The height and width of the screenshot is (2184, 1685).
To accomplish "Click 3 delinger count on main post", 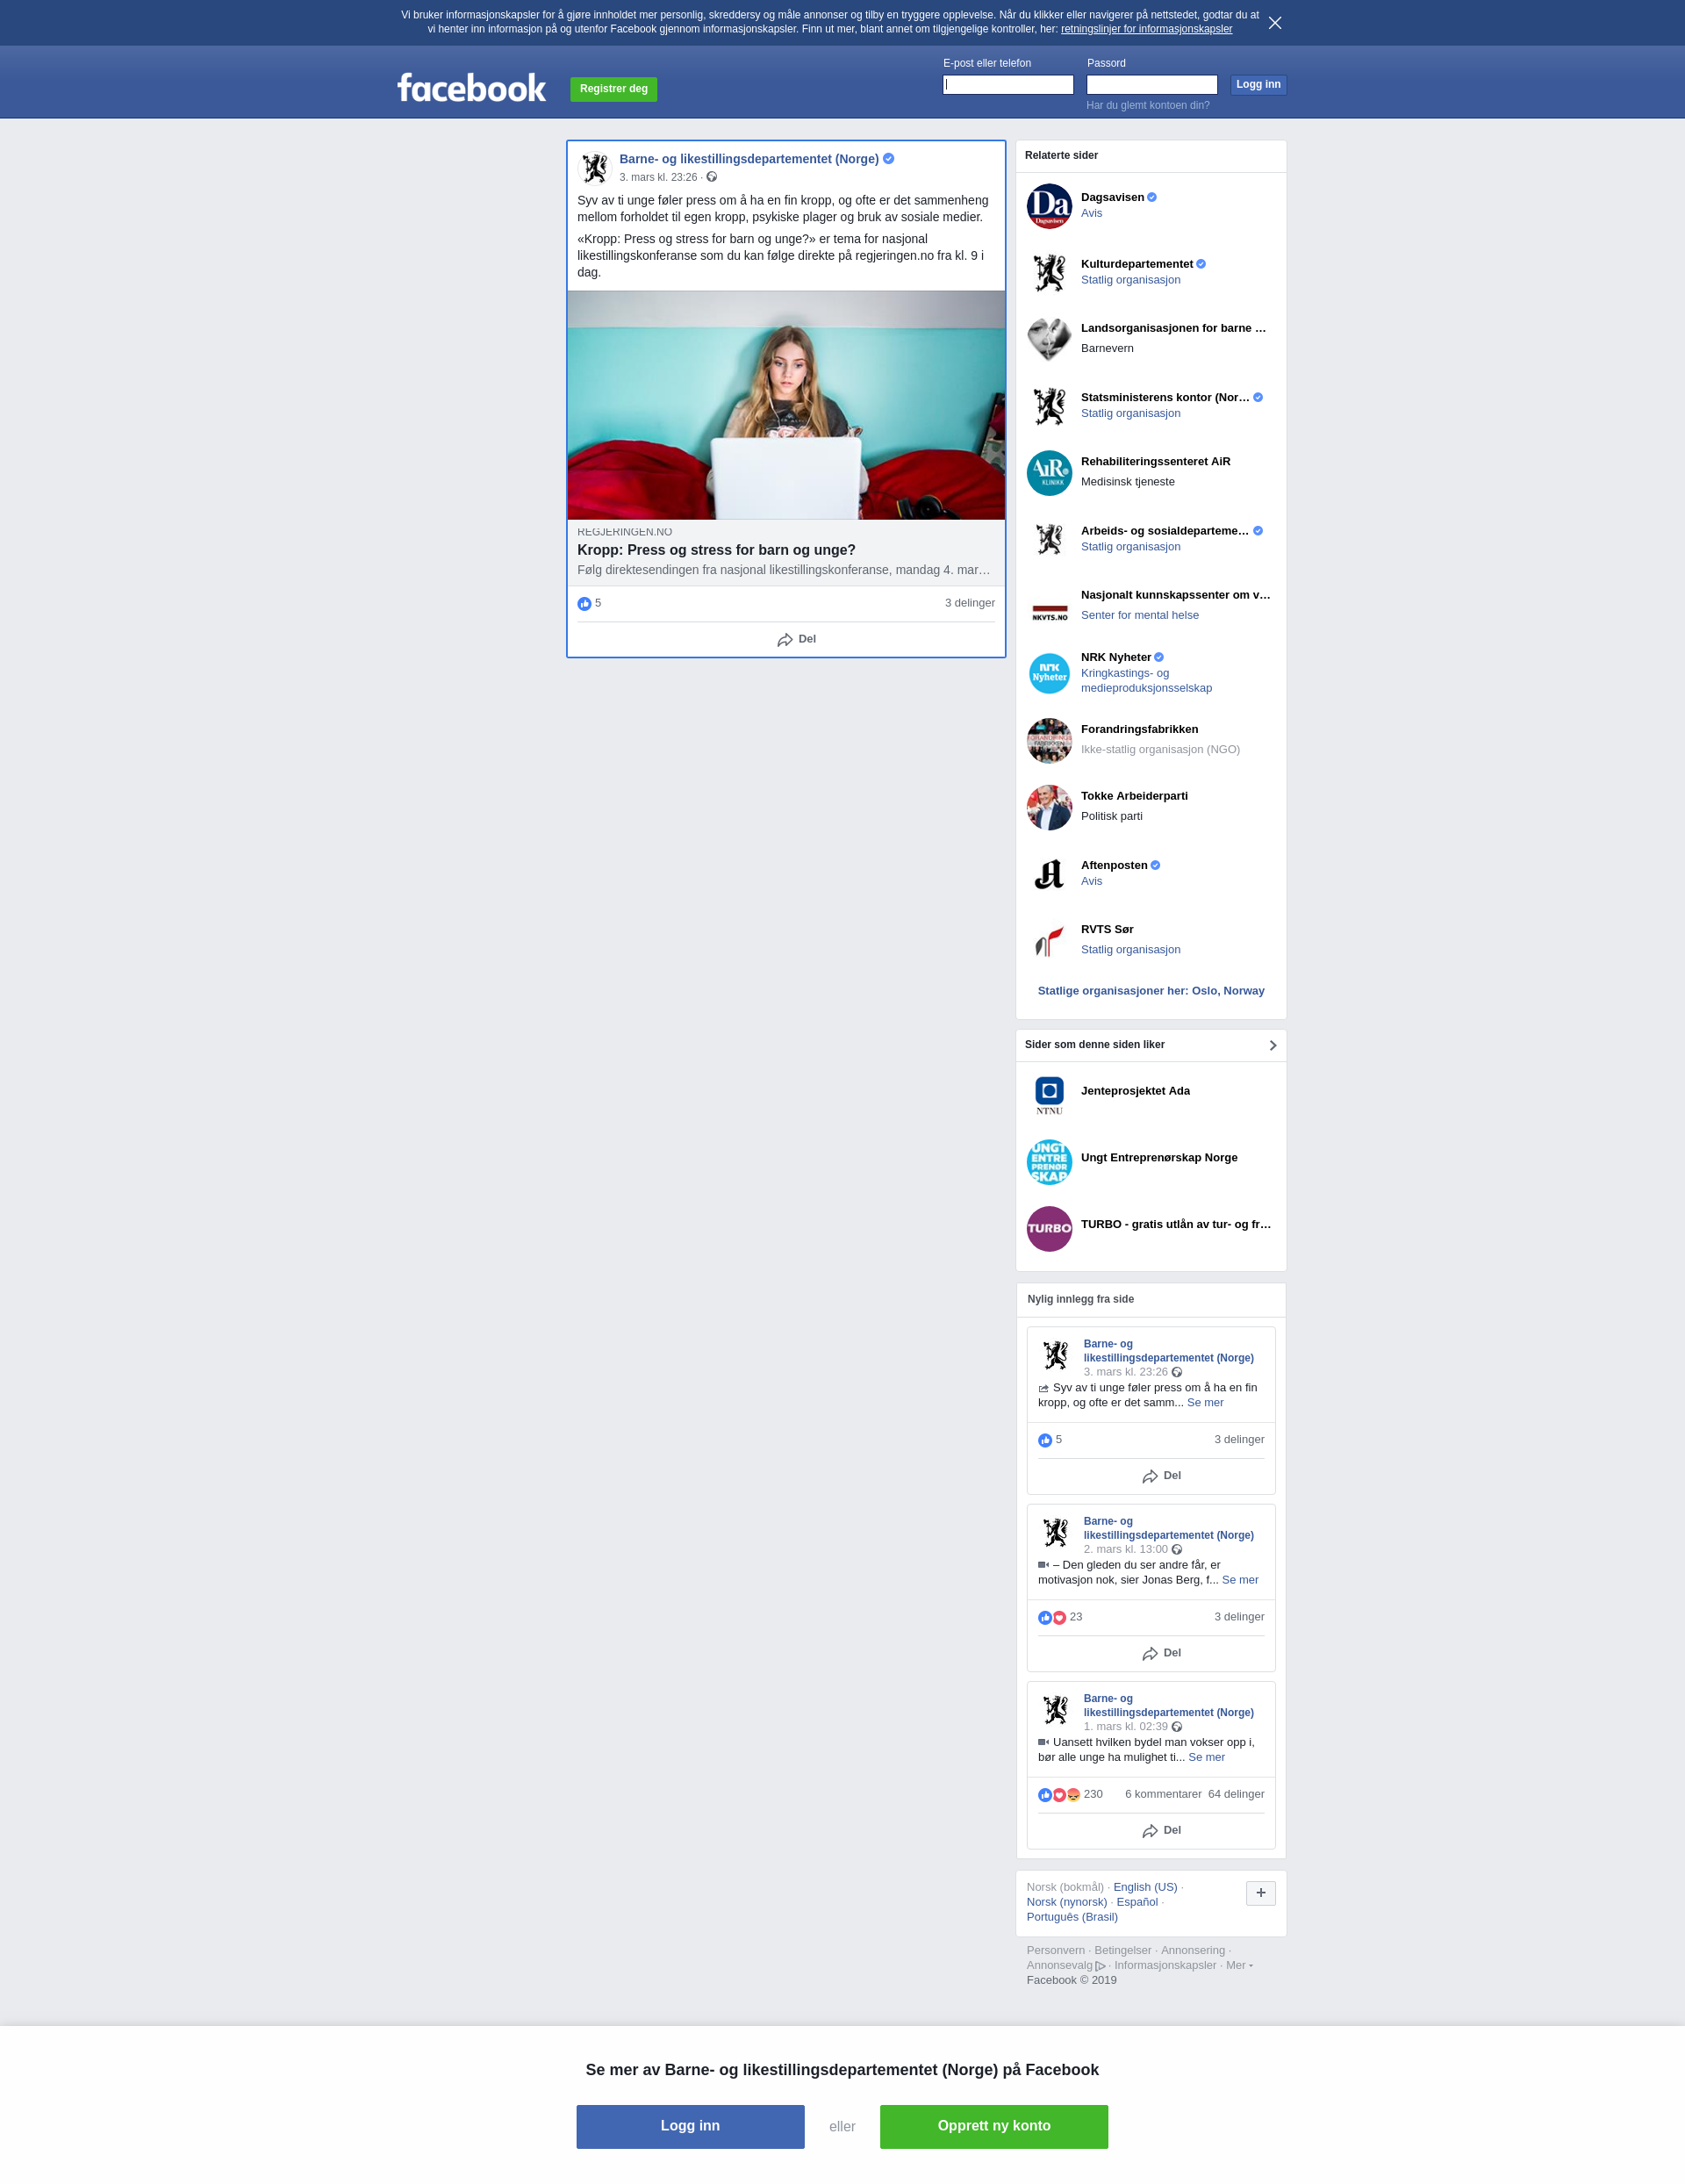I will tap(969, 603).
